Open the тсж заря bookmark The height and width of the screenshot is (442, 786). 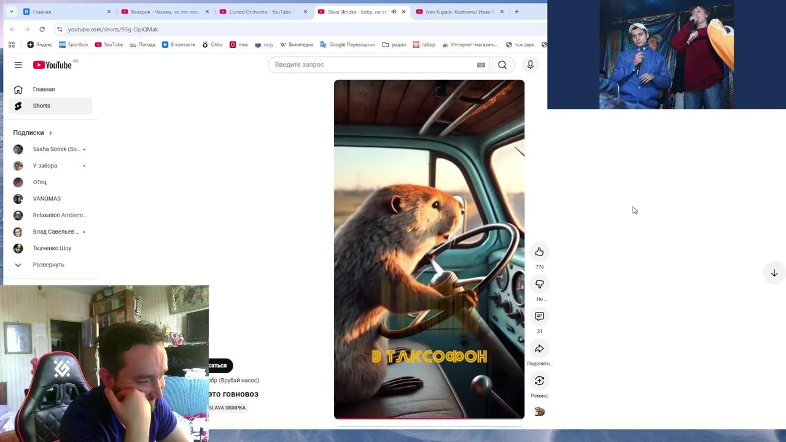pyautogui.click(x=520, y=44)
